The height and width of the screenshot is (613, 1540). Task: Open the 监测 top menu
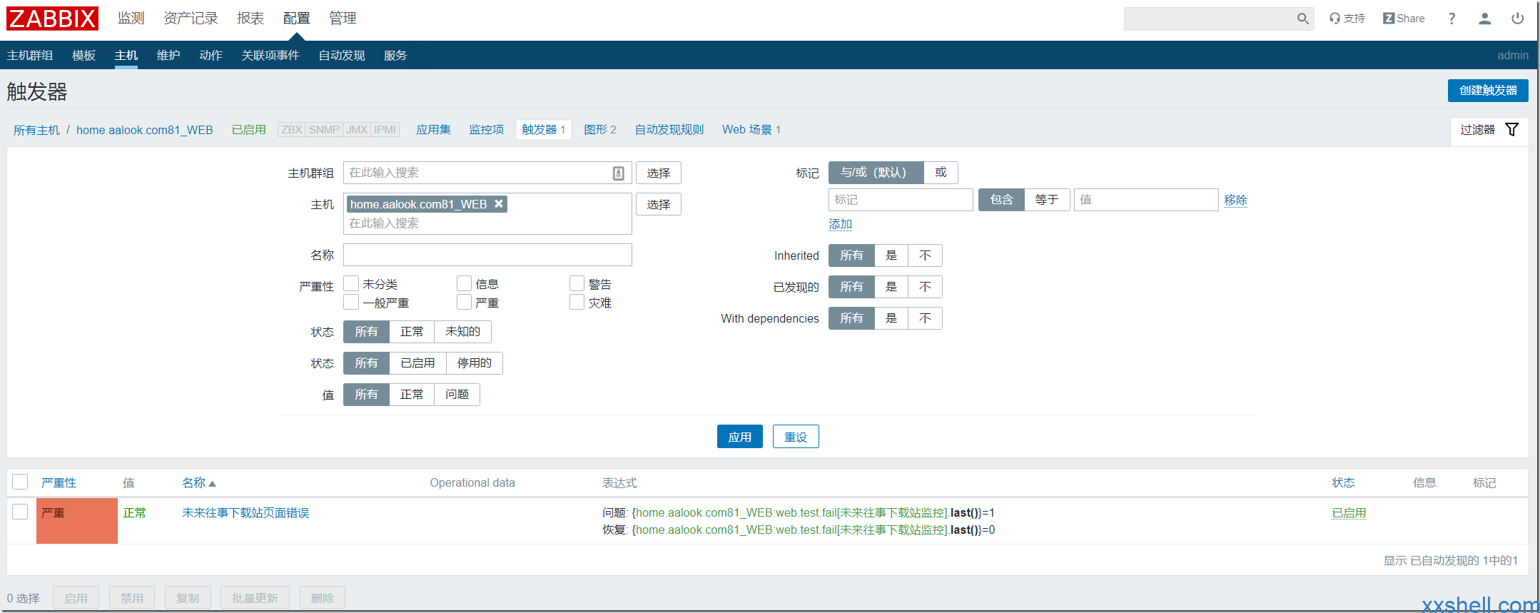tap(131, 19)
